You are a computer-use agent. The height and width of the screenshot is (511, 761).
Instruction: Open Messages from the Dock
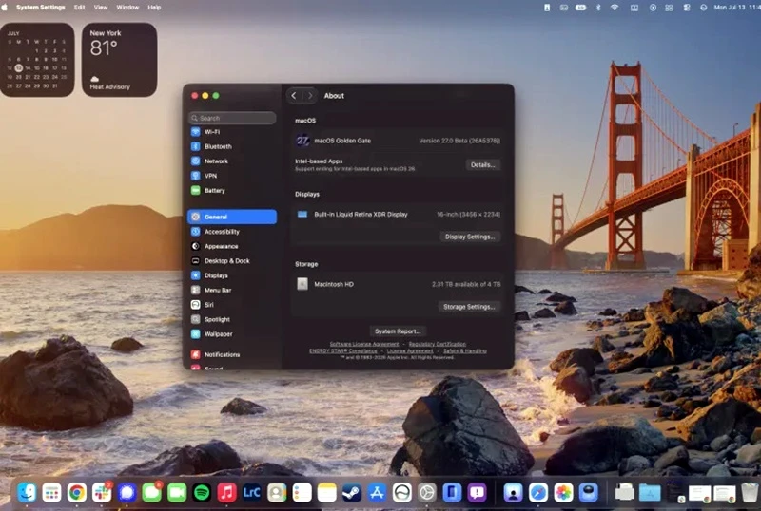[x=152, y=493]
